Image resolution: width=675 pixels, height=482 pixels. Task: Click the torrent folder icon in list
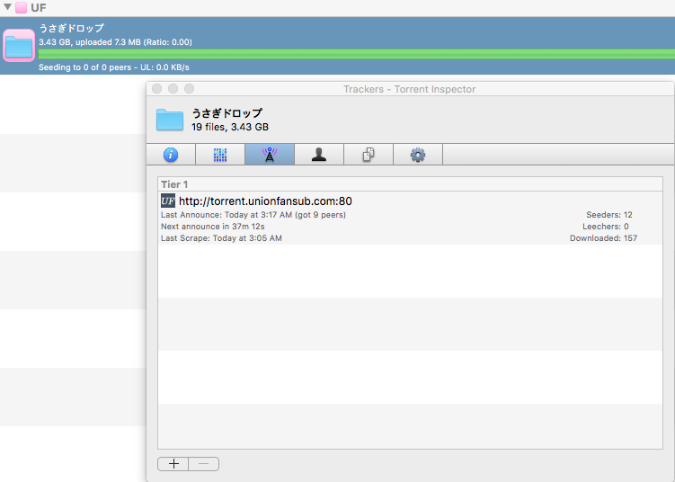[19, 46]
